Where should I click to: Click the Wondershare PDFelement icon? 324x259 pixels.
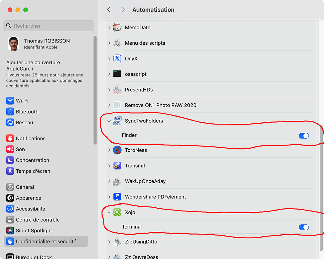coord(117,197)
